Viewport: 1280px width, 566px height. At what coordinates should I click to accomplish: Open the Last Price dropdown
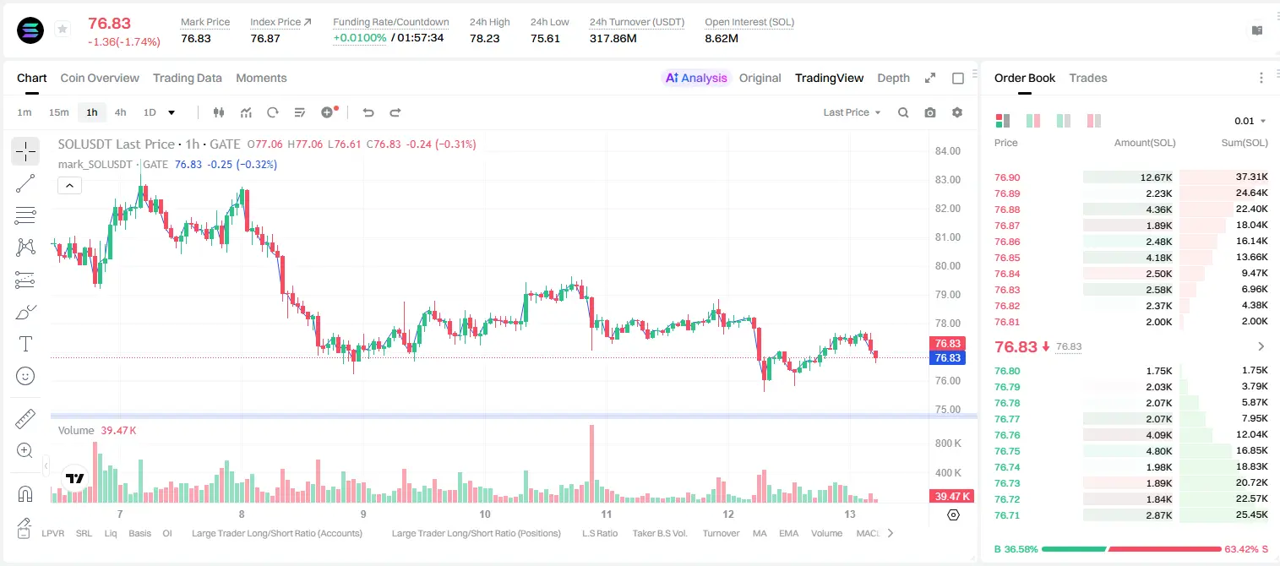point(852,112)
